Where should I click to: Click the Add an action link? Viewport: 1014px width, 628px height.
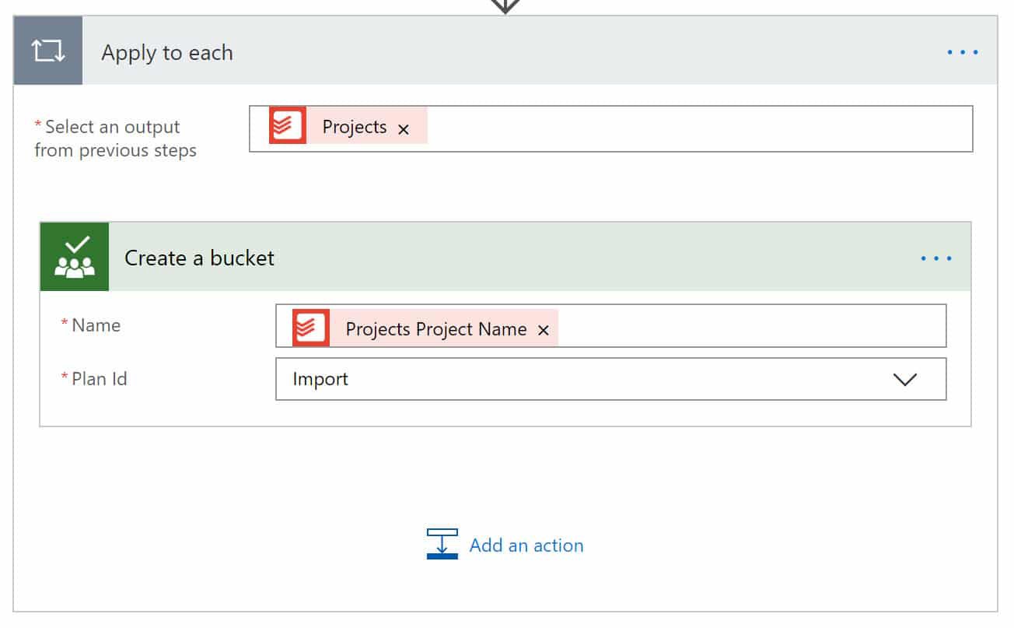pyautogui.click(x=526, y=546)
